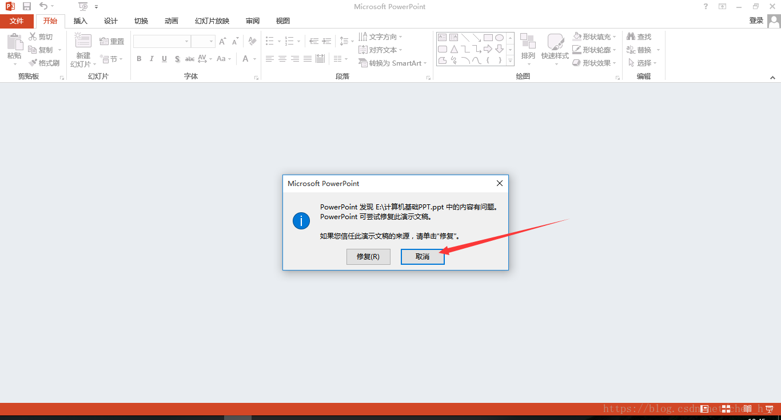Open the 节 section dropdown
This screenshot has width=781, height=420.
click(x=111, y=59)
